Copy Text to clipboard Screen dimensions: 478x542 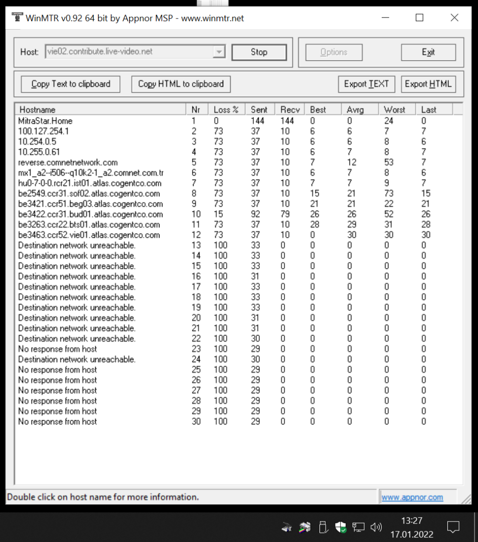70,84
